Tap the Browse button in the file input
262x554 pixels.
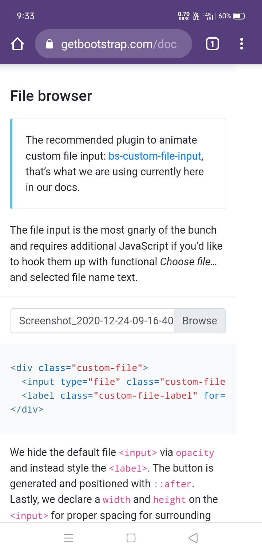tap(199, 320)
